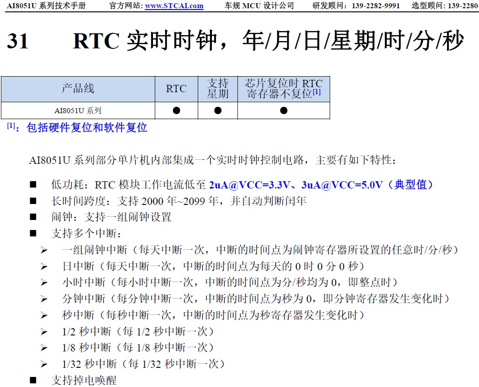Click the blue text '3uA@VCC=5.0V（典型值）'
The height and width of the screenshot is (387, 479).
pos(367,185)
